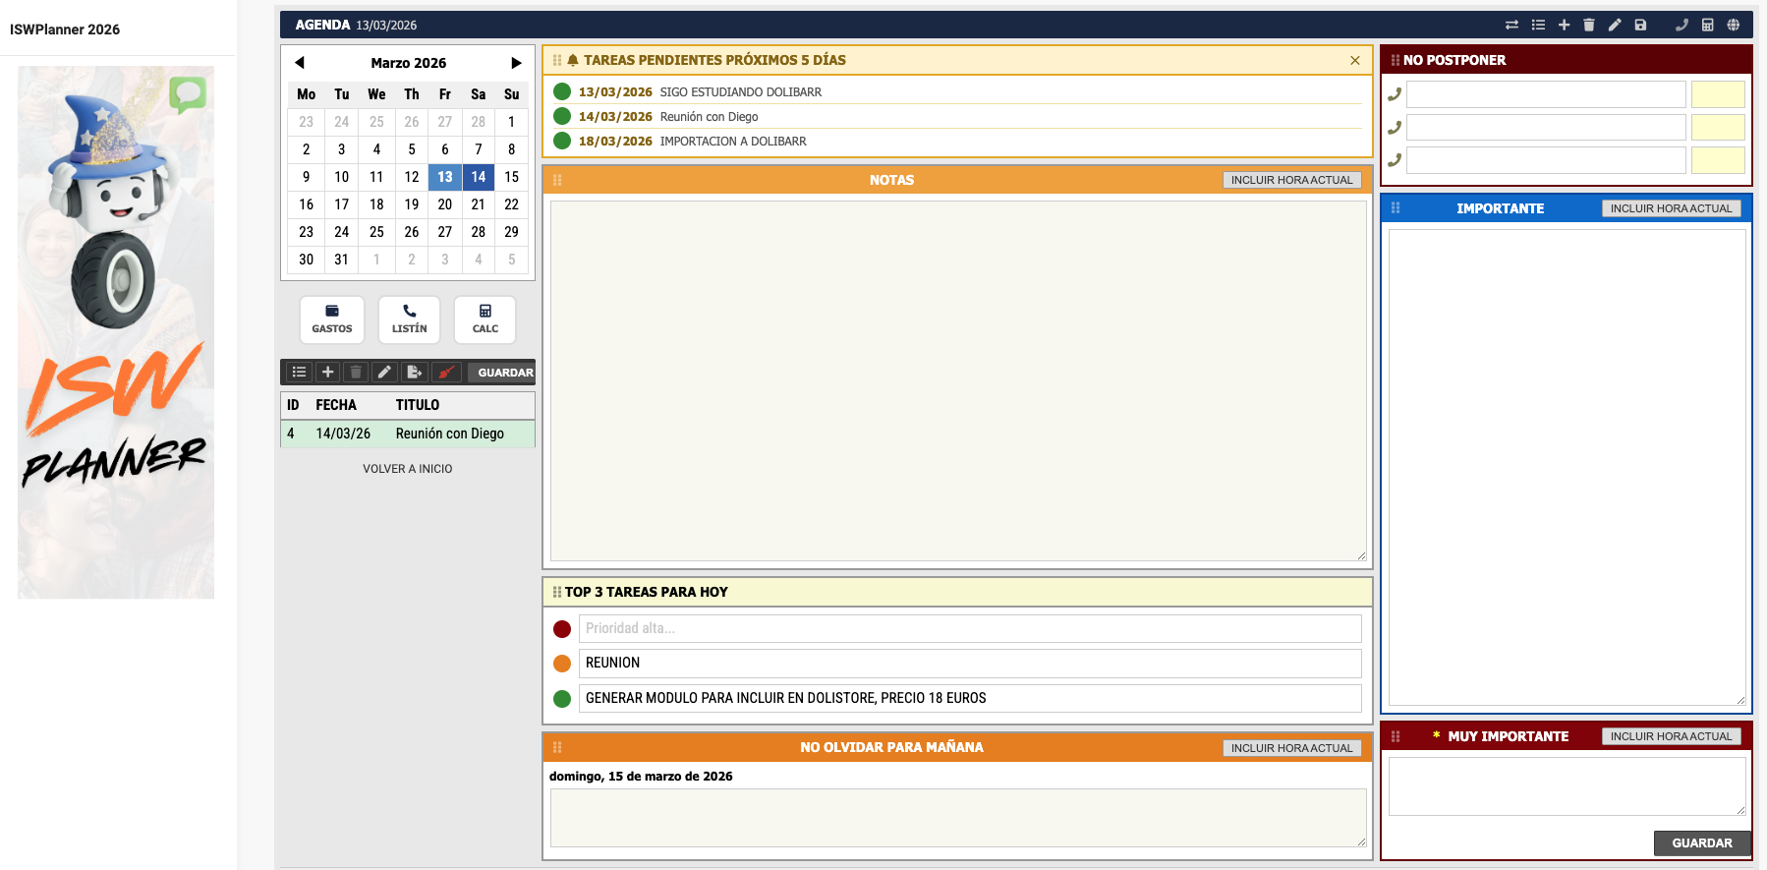Click the Marzo 2026 calendar title

pyautogui.click(x=409, y=63)
